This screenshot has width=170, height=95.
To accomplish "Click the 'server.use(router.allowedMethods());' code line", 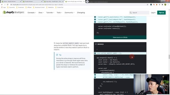I will (112, 26).
